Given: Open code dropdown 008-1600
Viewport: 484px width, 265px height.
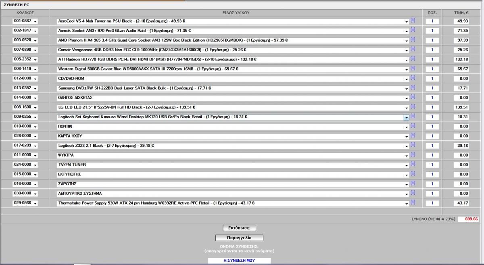Looking at the screenshot, I should point(25,107).
